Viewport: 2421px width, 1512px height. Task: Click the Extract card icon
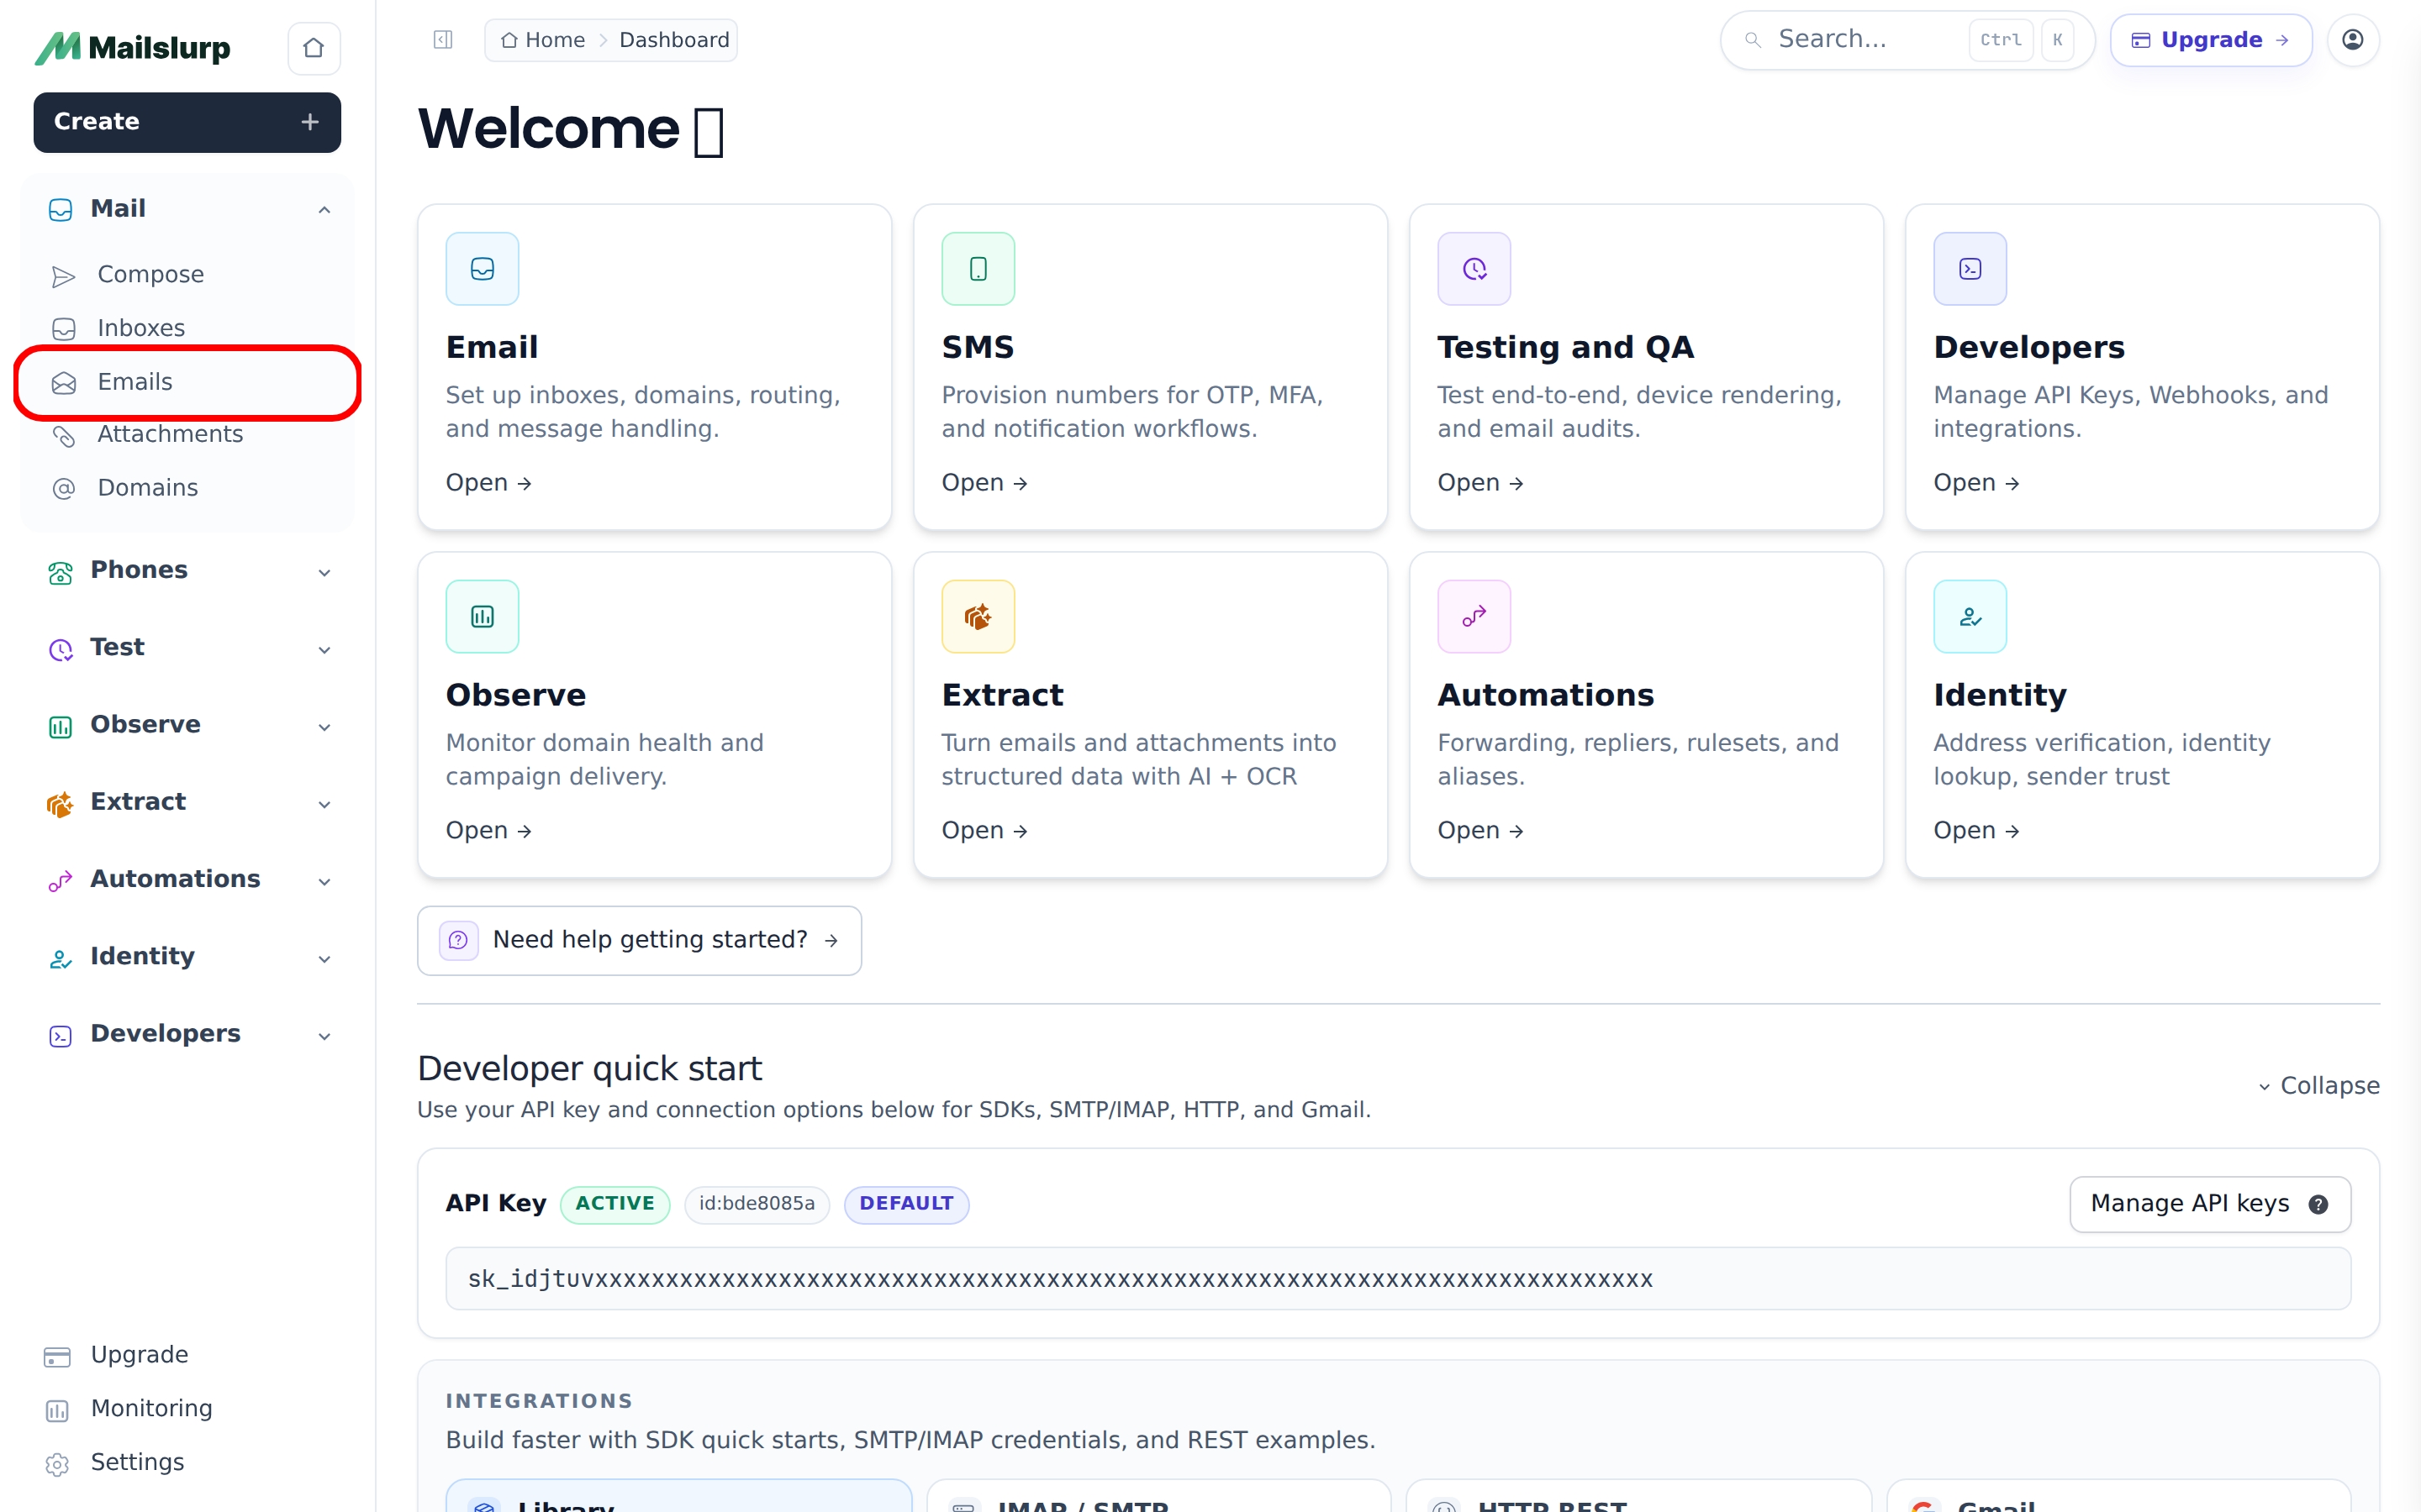tap(978, 617)
